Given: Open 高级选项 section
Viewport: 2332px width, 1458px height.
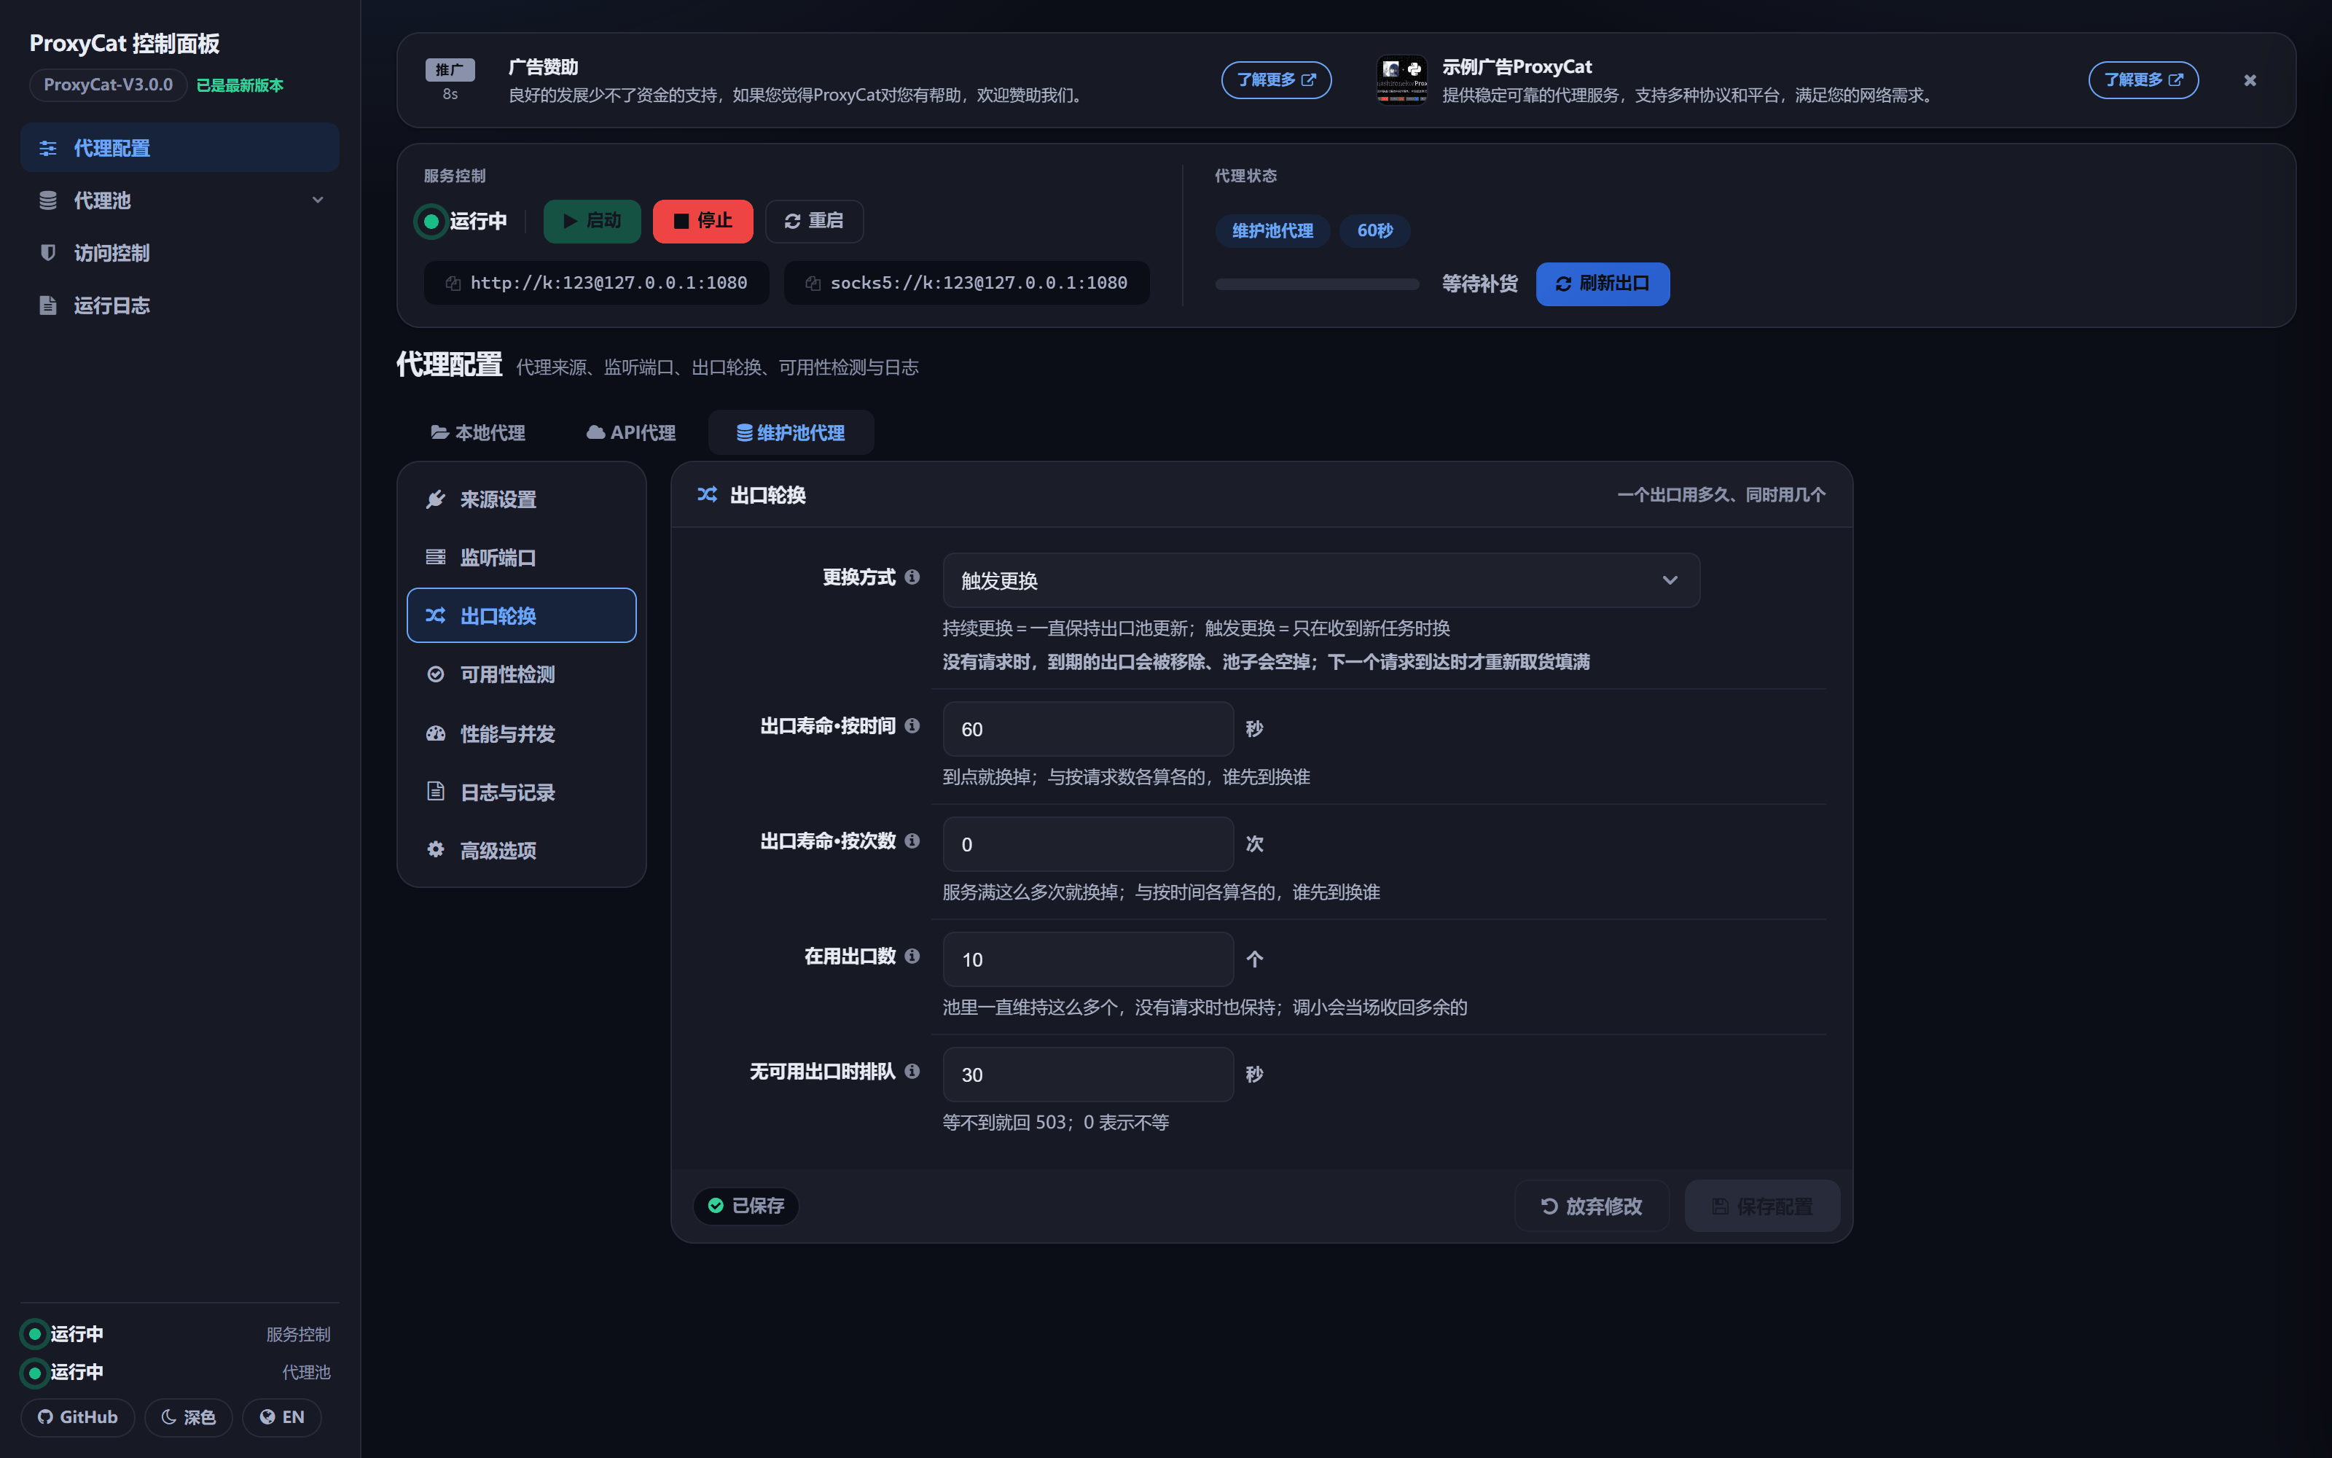Looking at the screenshot, I should [521, 851].
